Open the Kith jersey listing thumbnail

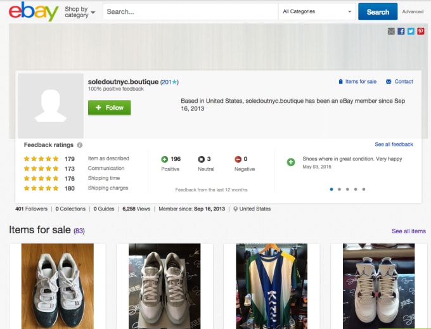click(271, 286)
